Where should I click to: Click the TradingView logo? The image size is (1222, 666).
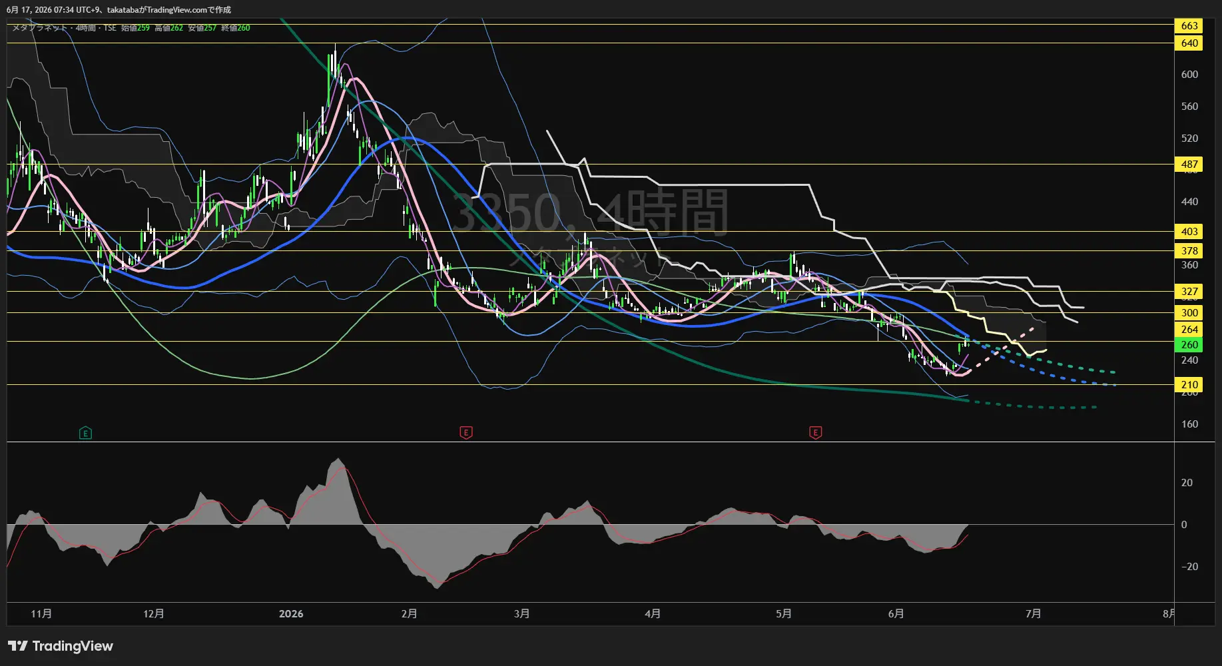point(61,646)
